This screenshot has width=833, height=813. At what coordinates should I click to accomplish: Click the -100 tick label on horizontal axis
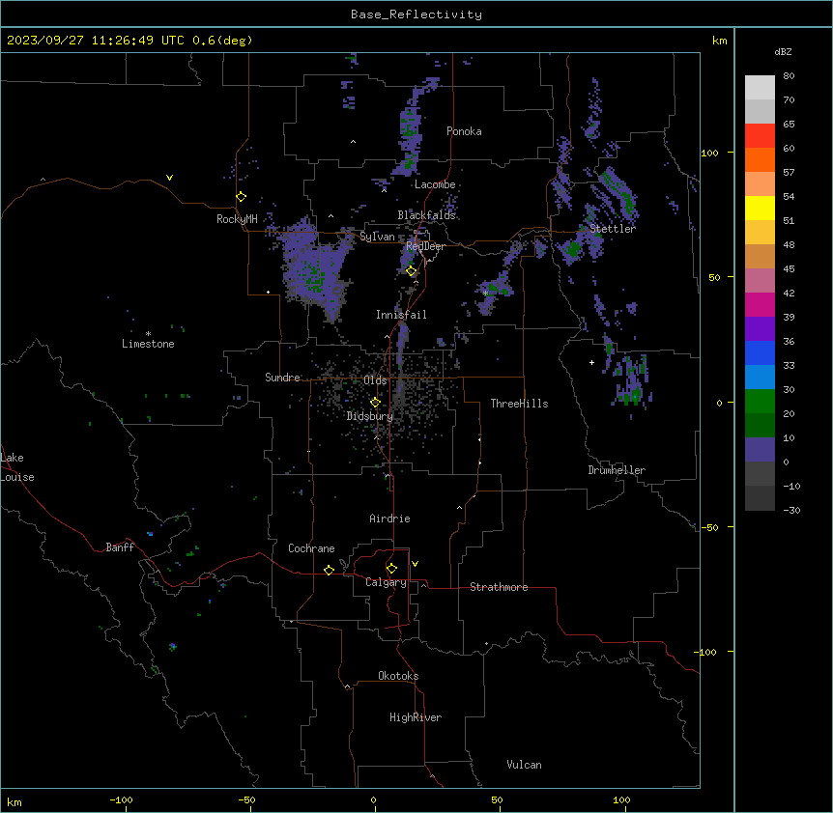(x=121, y=799)
